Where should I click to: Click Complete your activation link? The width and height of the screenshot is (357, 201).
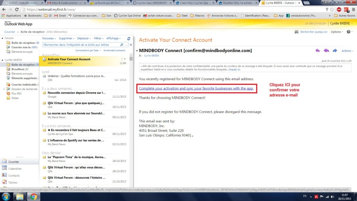(196, 88)
